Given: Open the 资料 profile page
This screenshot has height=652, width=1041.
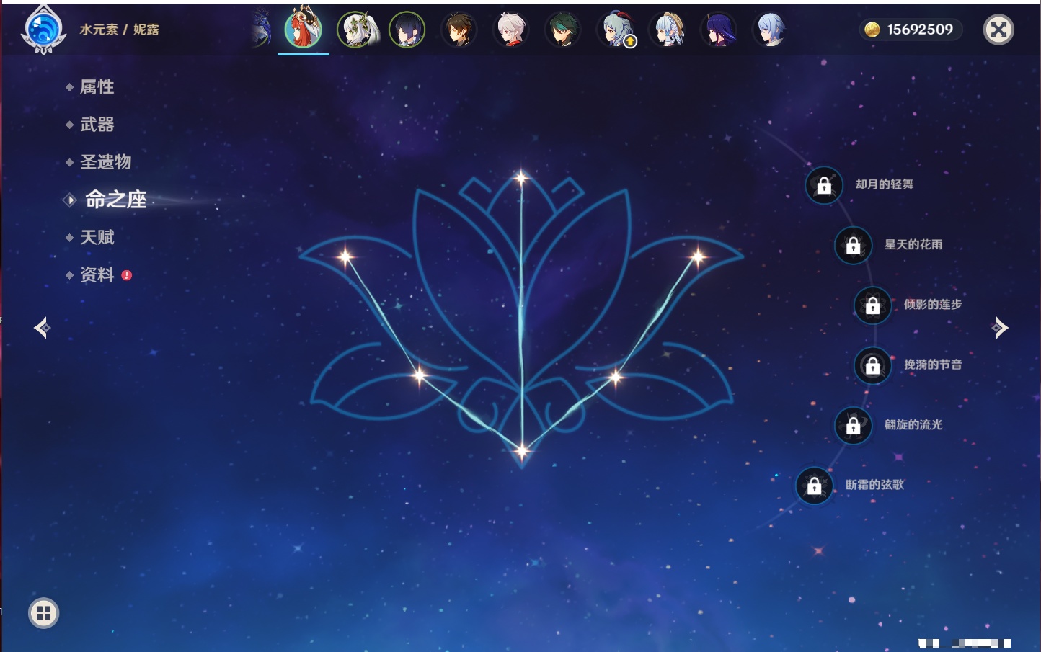Looking at the screenshot, I should (97, 274).
